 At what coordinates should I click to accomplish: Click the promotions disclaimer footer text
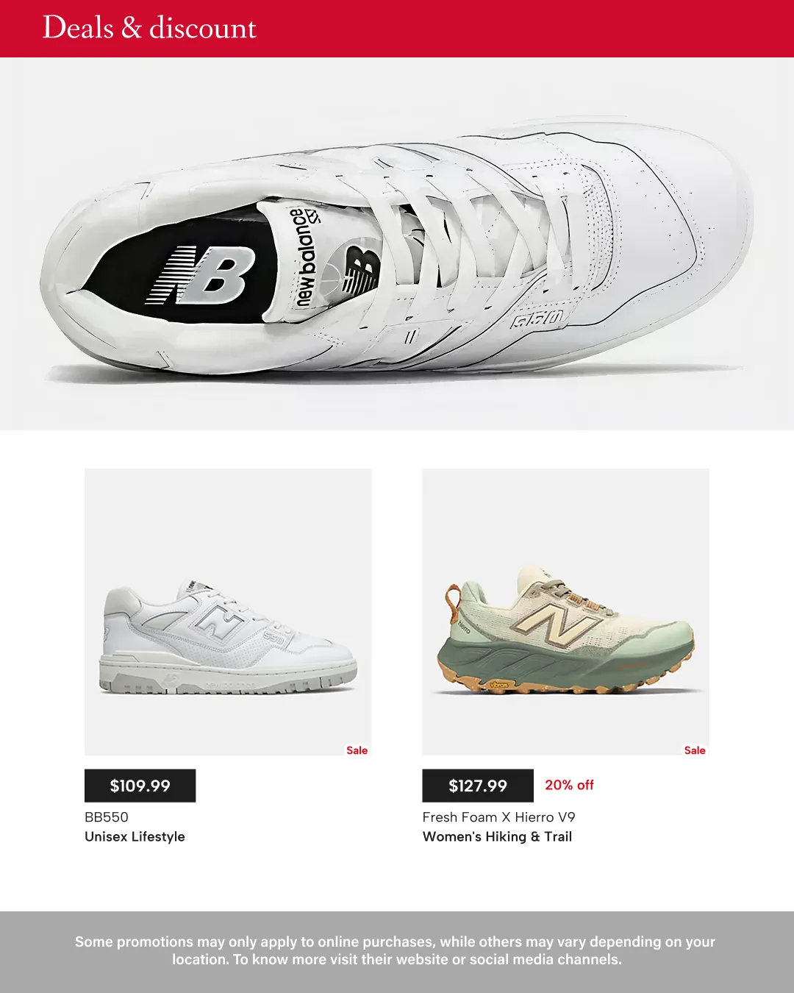click(396, 950)
